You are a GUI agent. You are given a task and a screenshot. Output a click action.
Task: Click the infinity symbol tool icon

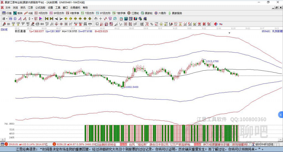tap(221, 24)
